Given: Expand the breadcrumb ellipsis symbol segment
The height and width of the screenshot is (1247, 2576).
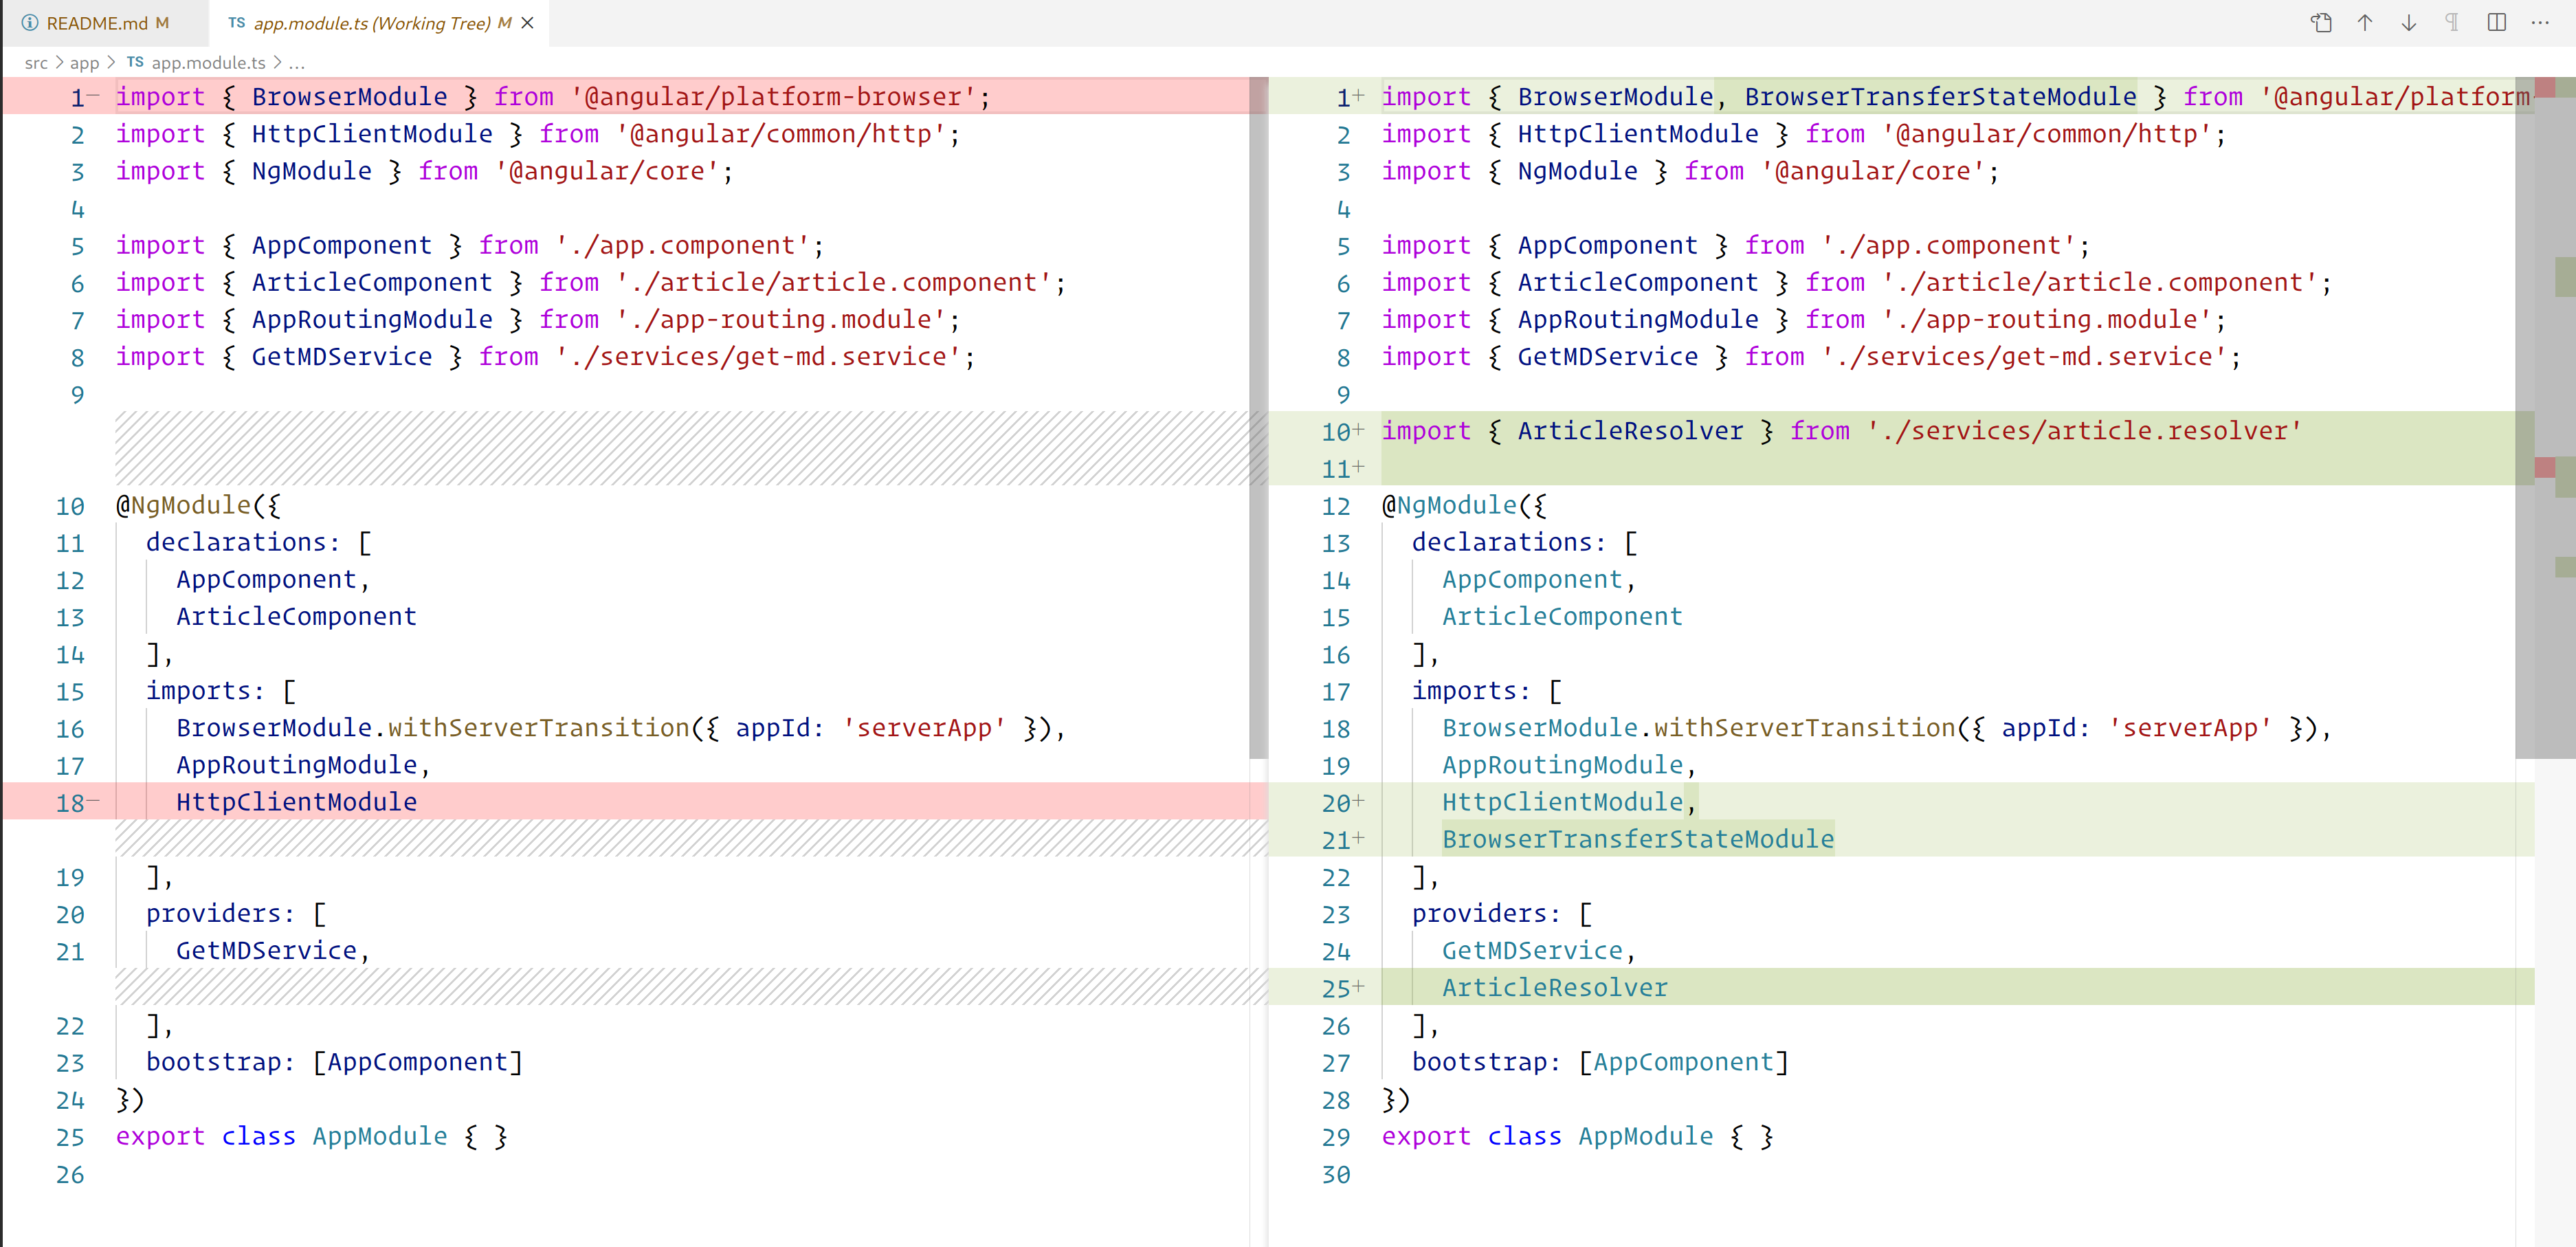Looking at the screenshot, I should 297,63.
